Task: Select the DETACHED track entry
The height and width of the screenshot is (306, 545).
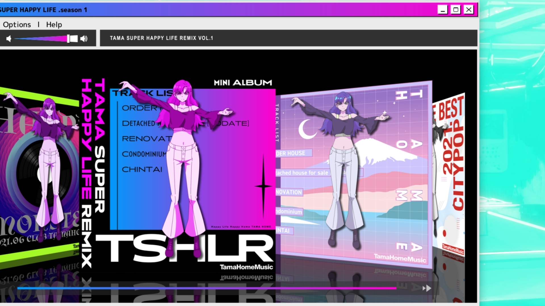Action: point(138,124)
